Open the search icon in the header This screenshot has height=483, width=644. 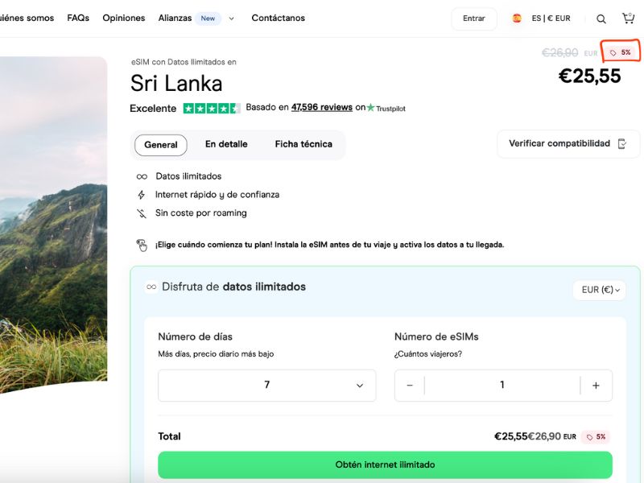(601, 18)
